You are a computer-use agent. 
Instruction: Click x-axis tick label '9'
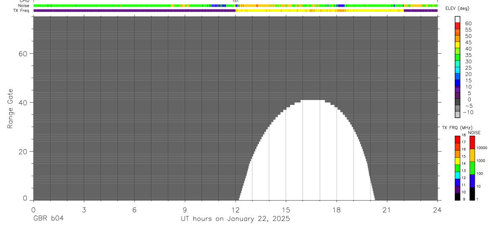pyautogui.click(x=185, y=209)
